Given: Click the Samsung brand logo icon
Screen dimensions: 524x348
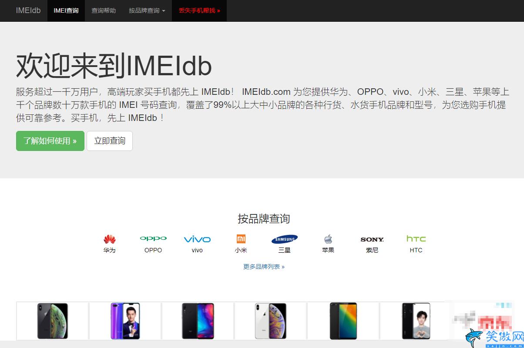Looking at the screenshot, I should click(x=285, y=239).
